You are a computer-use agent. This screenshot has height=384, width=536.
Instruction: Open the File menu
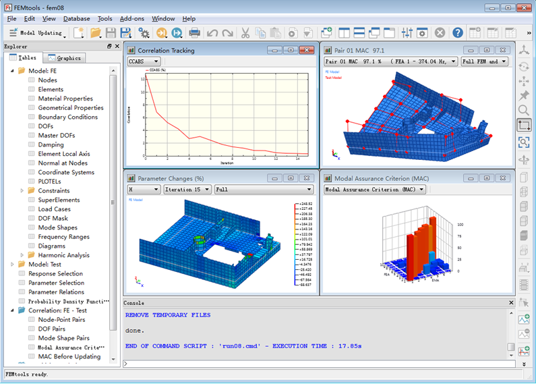[x=11, y=19]
